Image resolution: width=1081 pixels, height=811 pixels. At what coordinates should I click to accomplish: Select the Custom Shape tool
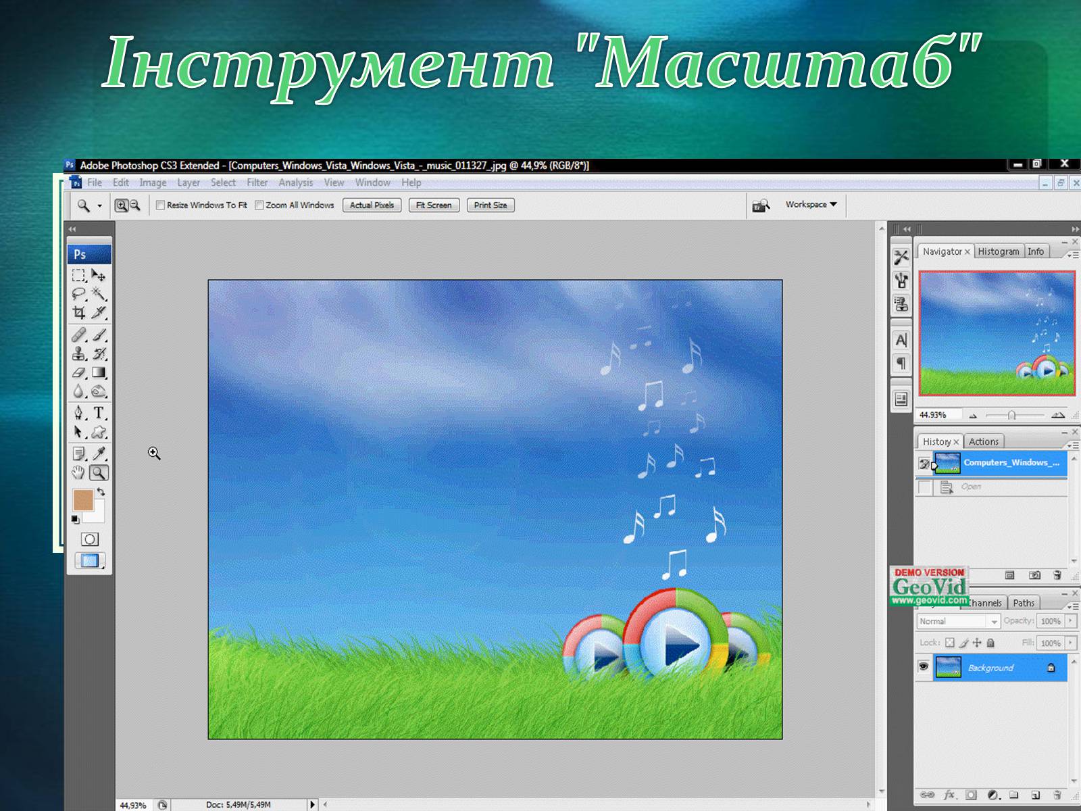click(x=99, y=432)
